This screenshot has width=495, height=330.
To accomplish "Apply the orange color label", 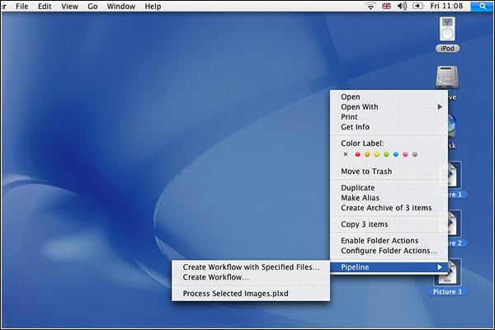I will [x=367, y=154].
